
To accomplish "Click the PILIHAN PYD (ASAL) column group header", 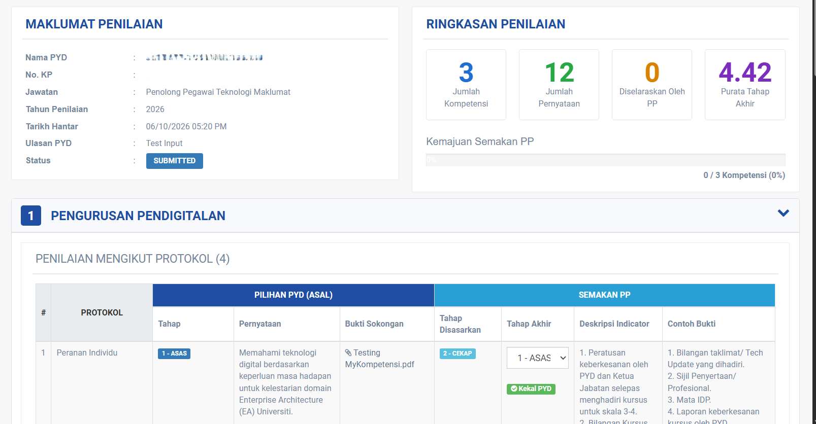I will 293,295.
